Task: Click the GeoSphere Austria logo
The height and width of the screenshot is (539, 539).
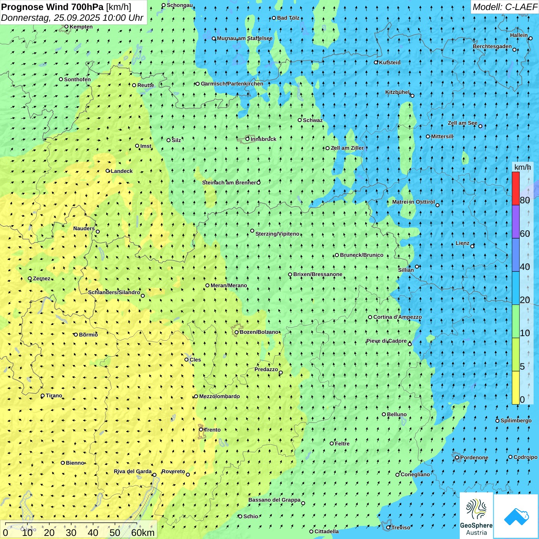Action: (x=476, y=516)
